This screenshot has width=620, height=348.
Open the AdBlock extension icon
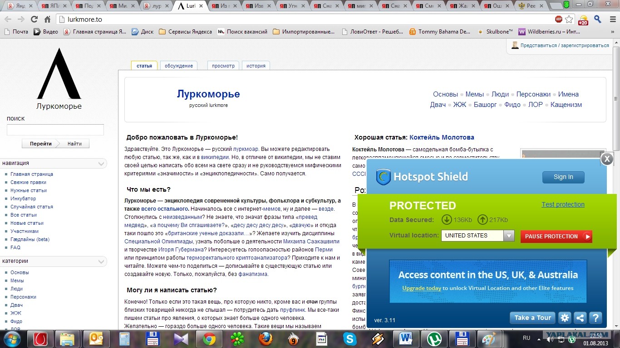tap(559, 19)
